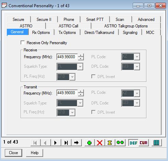Click the Help button

point(35,153)
